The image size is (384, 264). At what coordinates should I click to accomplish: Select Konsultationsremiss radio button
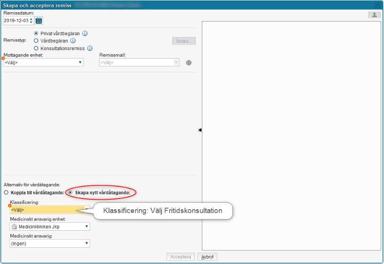point(36,48)
